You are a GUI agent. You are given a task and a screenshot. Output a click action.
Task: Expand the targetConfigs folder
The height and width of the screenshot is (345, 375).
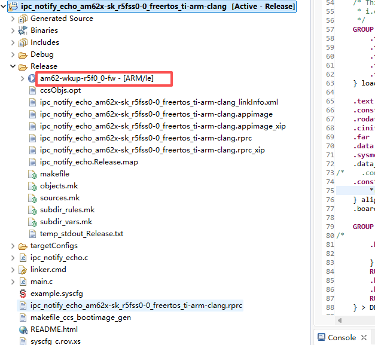[x=13, y=246]
